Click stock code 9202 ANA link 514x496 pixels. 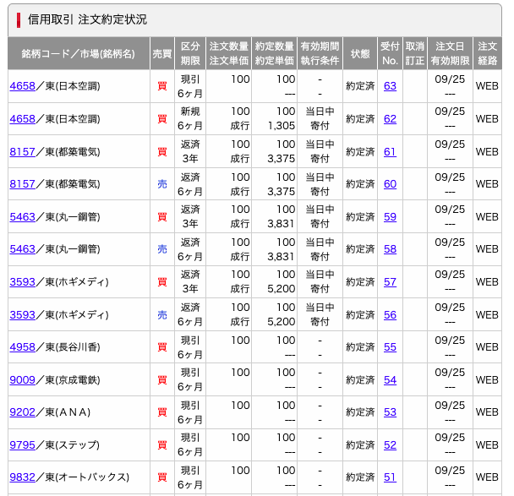(x=22, y=412)
